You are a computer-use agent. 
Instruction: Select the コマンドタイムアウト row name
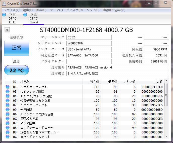pyautogui.click(x=35, y=137)
